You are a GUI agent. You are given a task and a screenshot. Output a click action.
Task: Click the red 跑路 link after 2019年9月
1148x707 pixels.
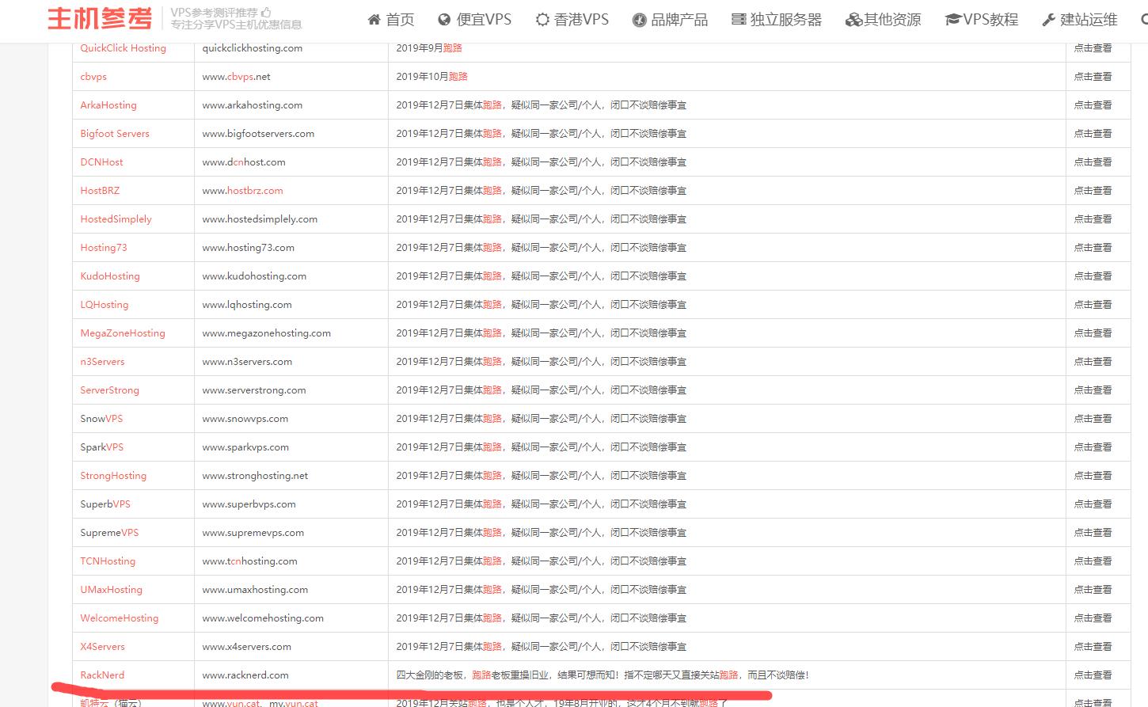pos(452,48)
